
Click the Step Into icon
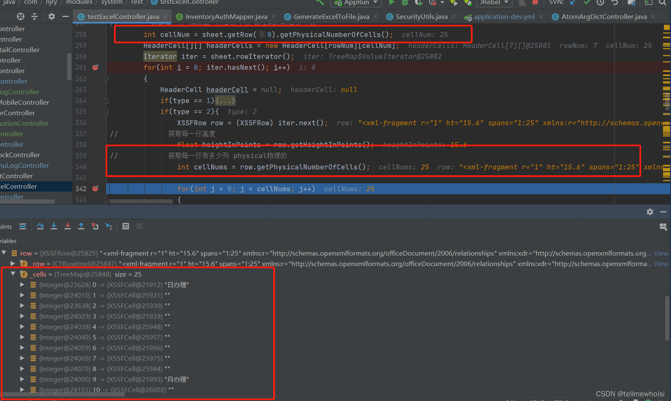54,227
